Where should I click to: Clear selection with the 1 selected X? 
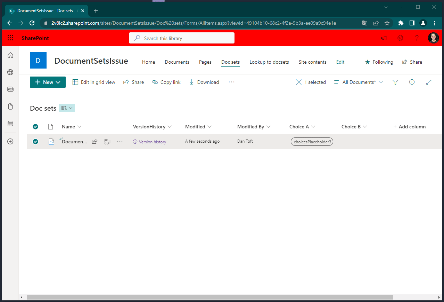point(299,82)
